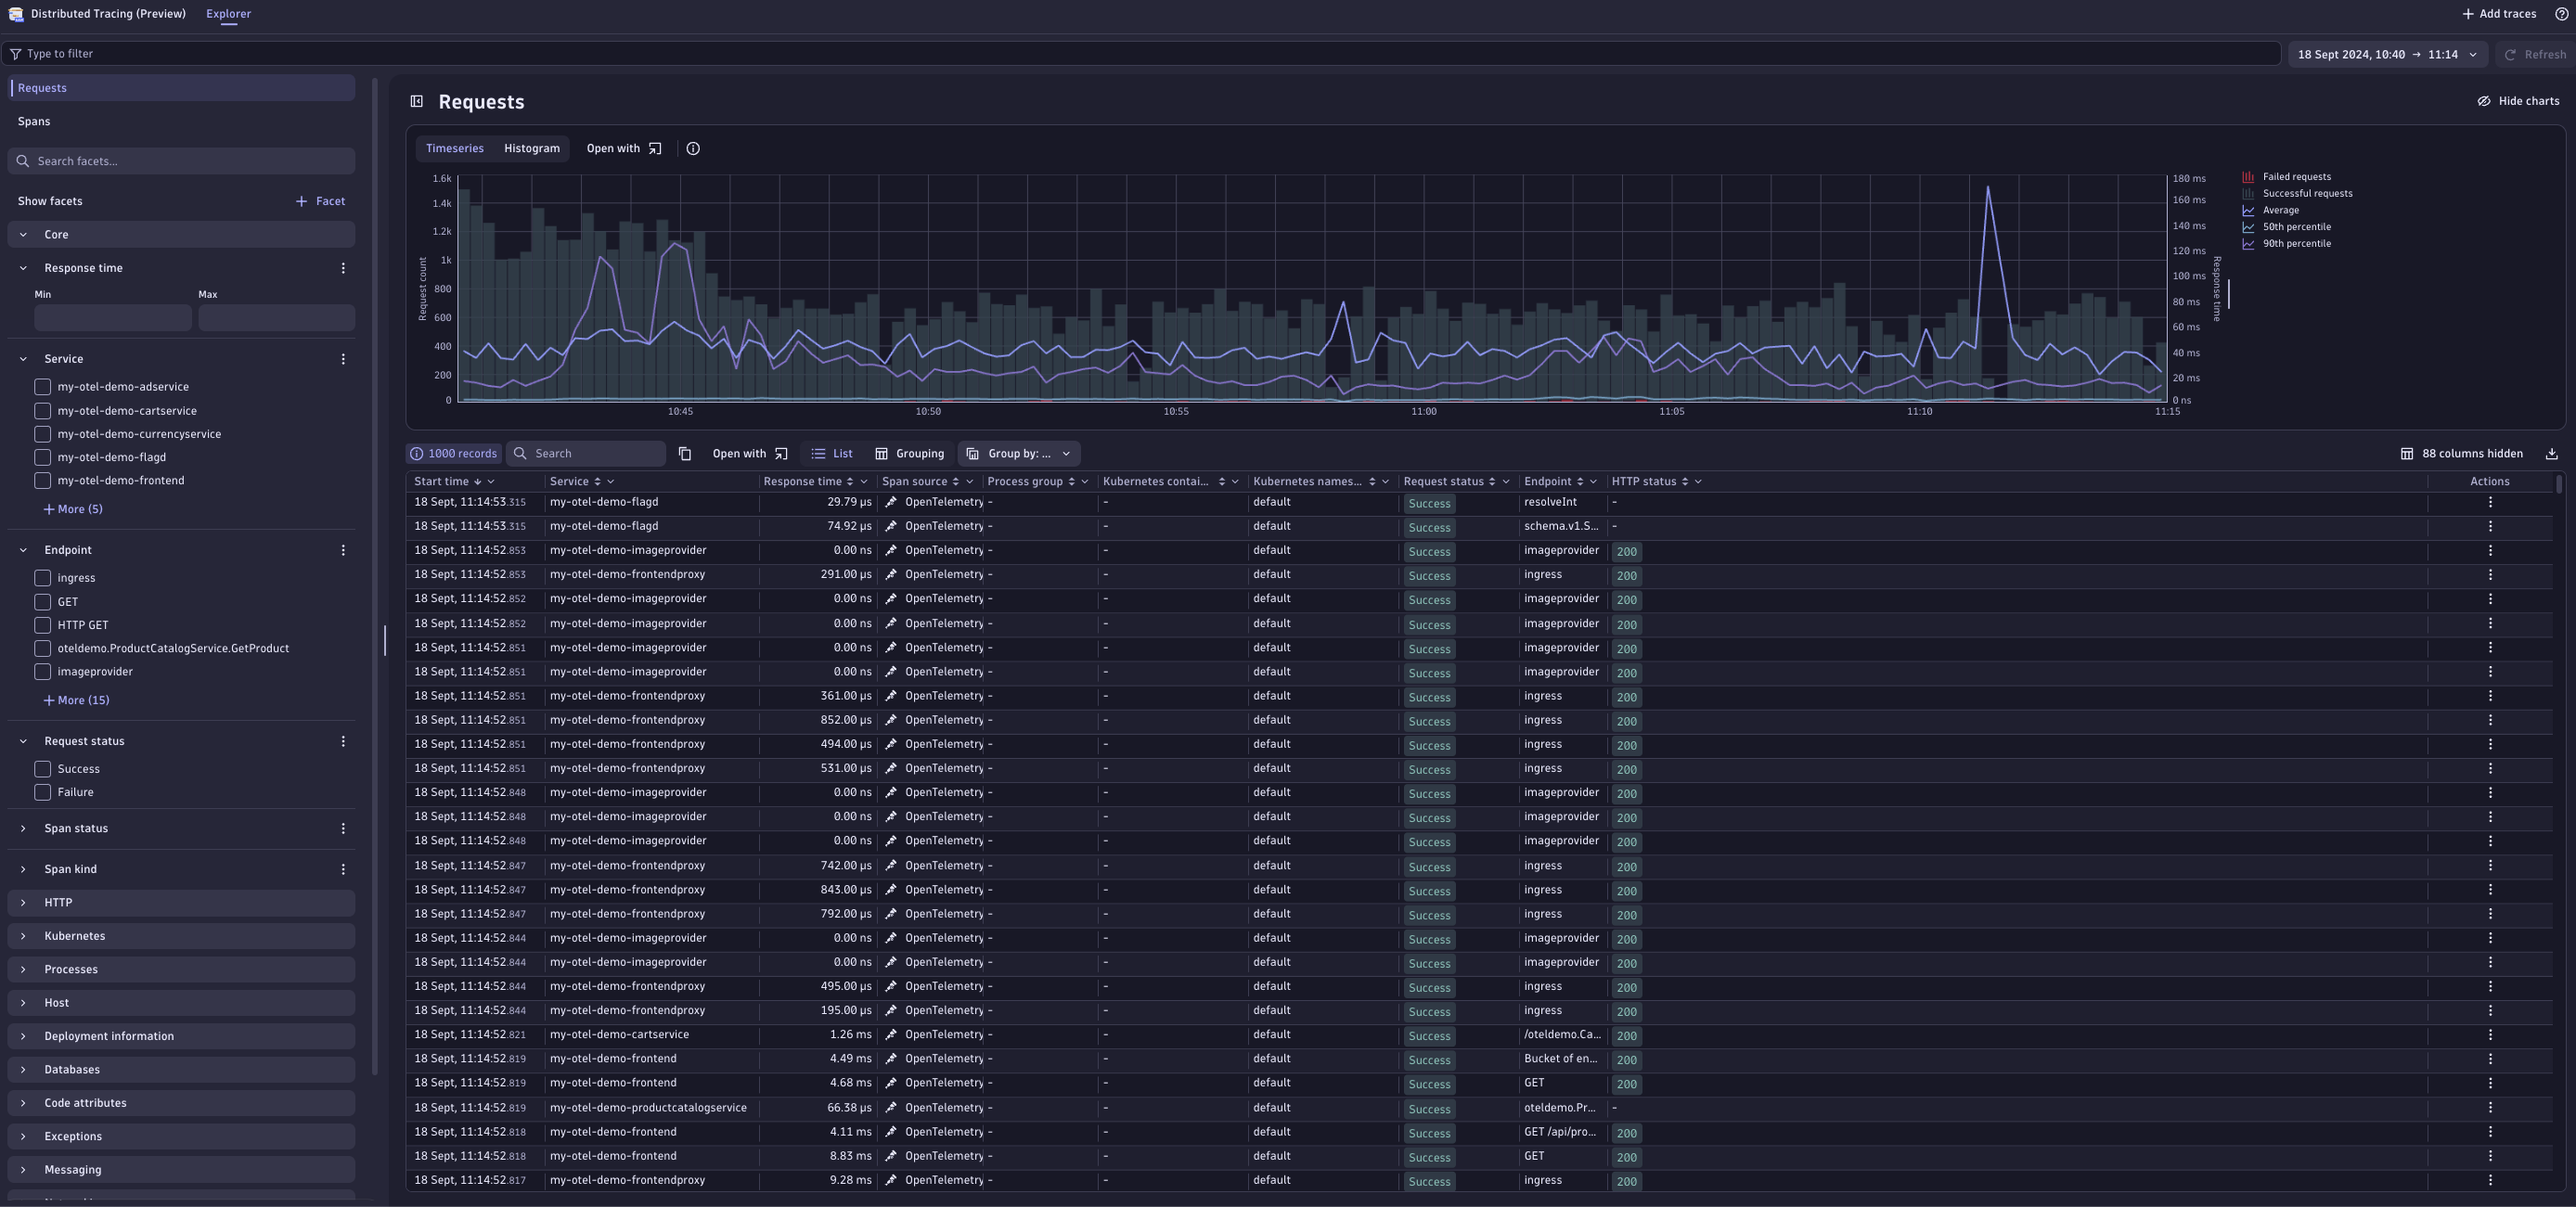Image resolution: width=2576 pixels, height=1207 pixels.
Task: Click the Add traces button
Action: [2498, 13]
